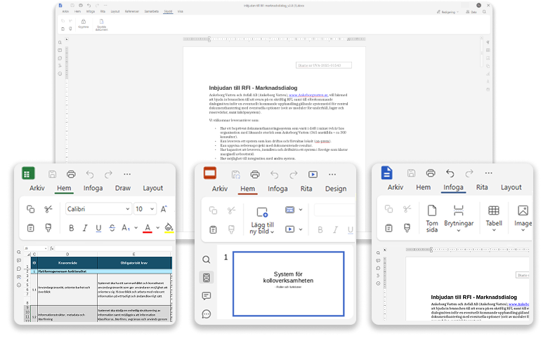548x343 pixels.
Task: Open comments icon in presentation sidebar
Action: (x=206, y=296)
